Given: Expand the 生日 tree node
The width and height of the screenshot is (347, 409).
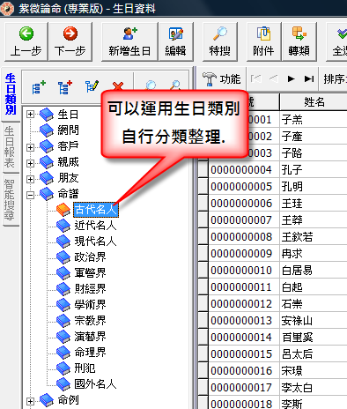Looking at the screenshot, I should (30, 114).
